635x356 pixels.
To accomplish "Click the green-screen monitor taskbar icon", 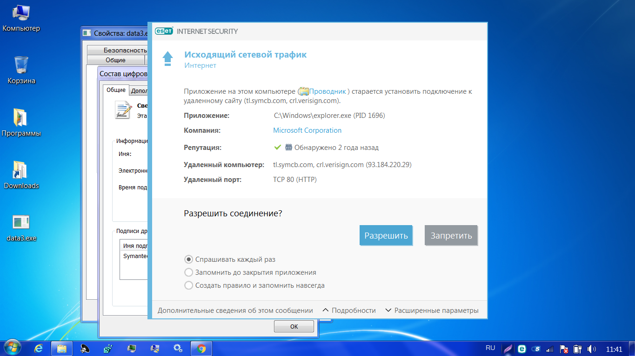I will (132, 348).
